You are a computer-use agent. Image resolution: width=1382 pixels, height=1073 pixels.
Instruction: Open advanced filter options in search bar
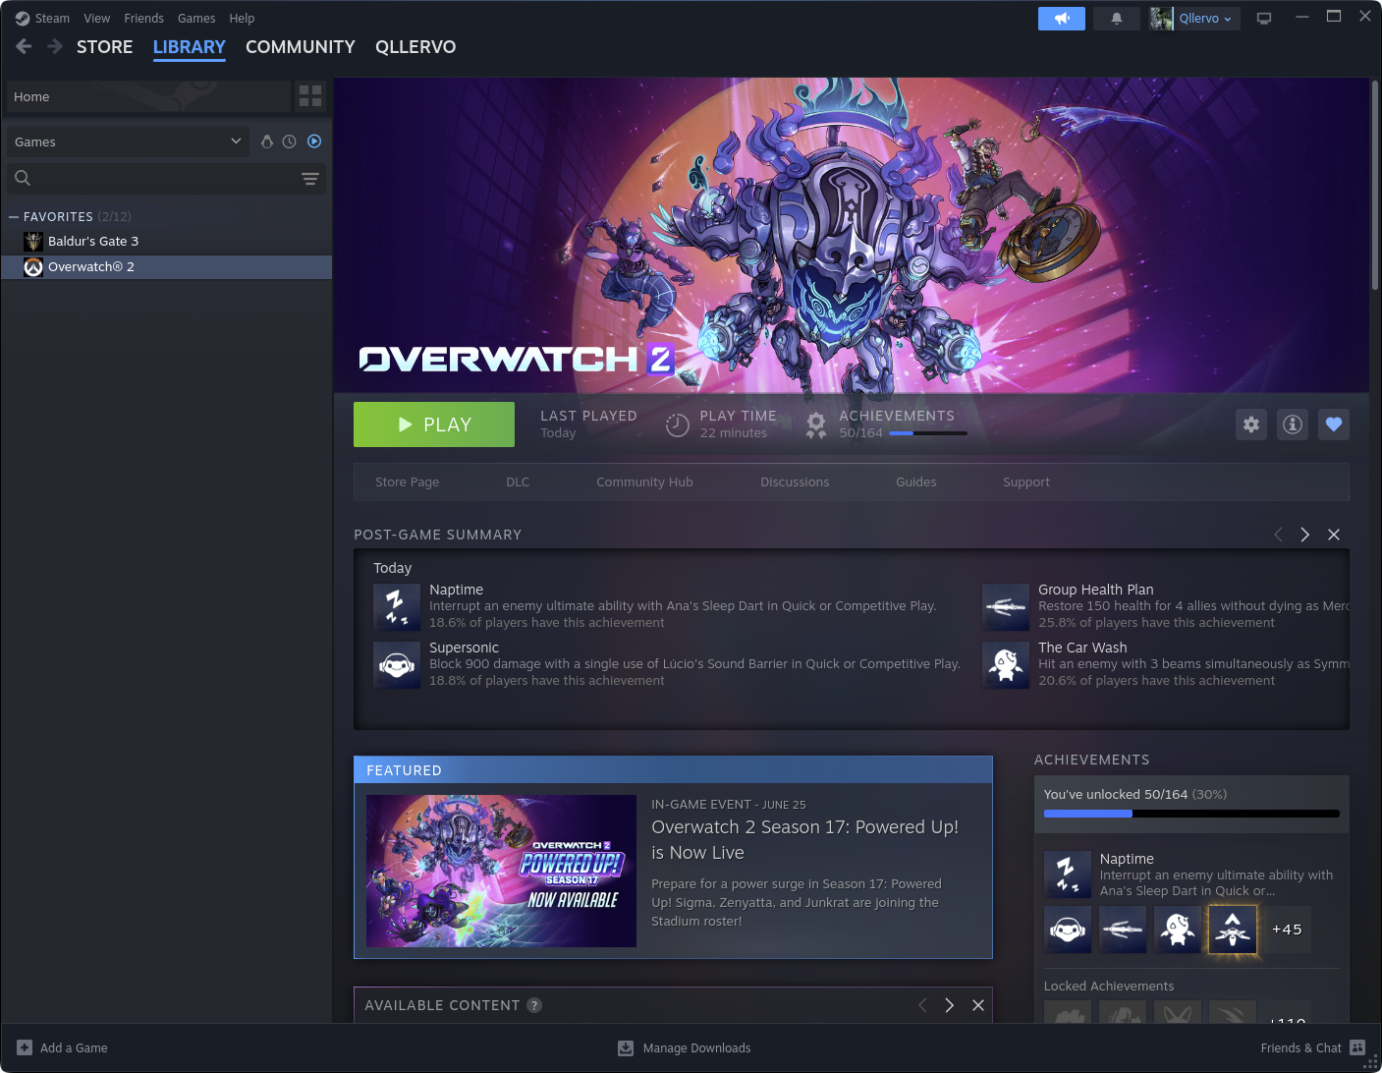pos(310,178)
